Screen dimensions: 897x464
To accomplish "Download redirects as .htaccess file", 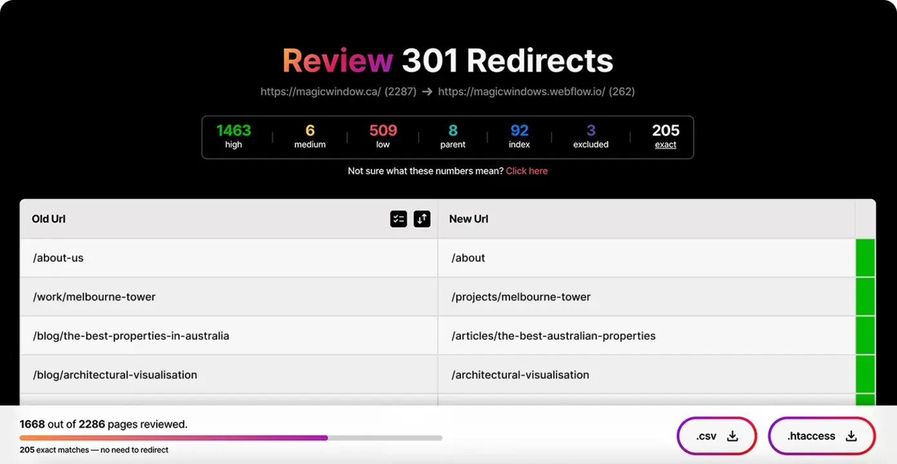I will click(x=822, y=436).
